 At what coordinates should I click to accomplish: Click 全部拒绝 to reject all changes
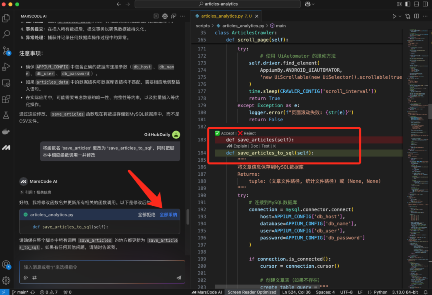[146, 215]
